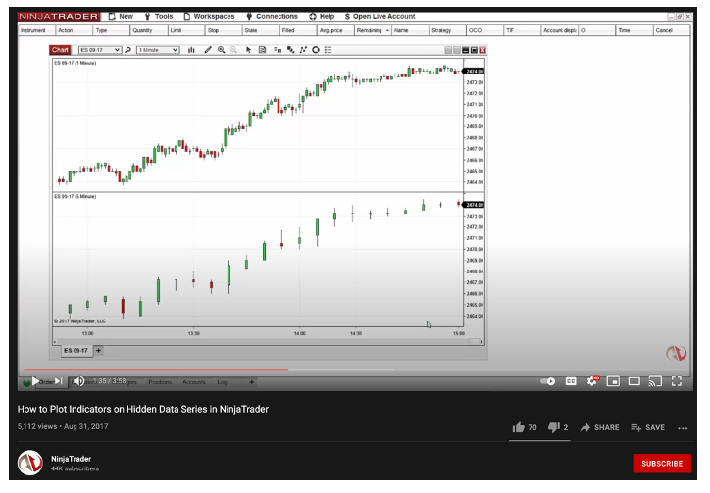Click Open Live Account
The height and width of the screenshot is (493, 710).
[x=380, y=17]
